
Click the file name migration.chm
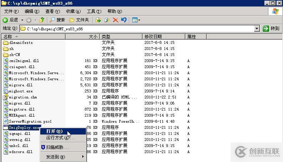tap(23, 97)
